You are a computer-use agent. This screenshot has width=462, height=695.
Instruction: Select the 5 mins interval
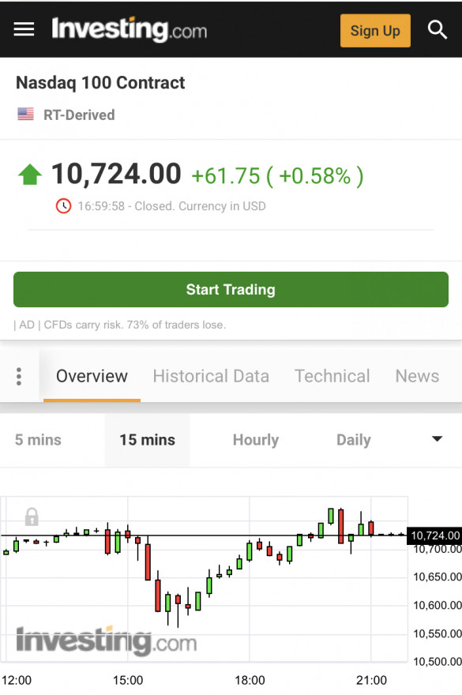coord(38,440)
